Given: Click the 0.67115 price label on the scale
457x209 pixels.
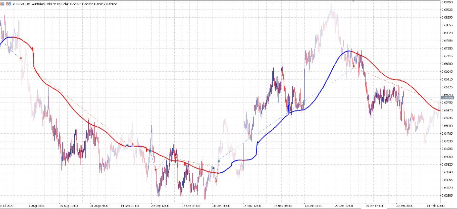Looking at the screenshot, I should tap(447, 56).
